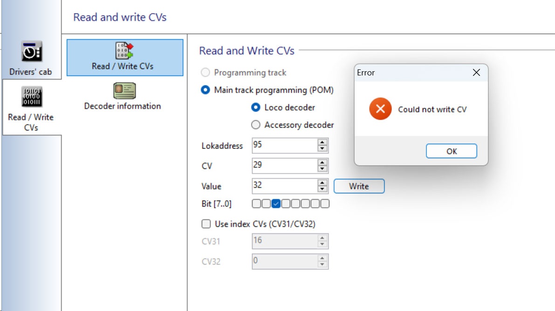
Task: Click OK in the Error dialog
Action: pyautogui.click(x=451, y=151)
